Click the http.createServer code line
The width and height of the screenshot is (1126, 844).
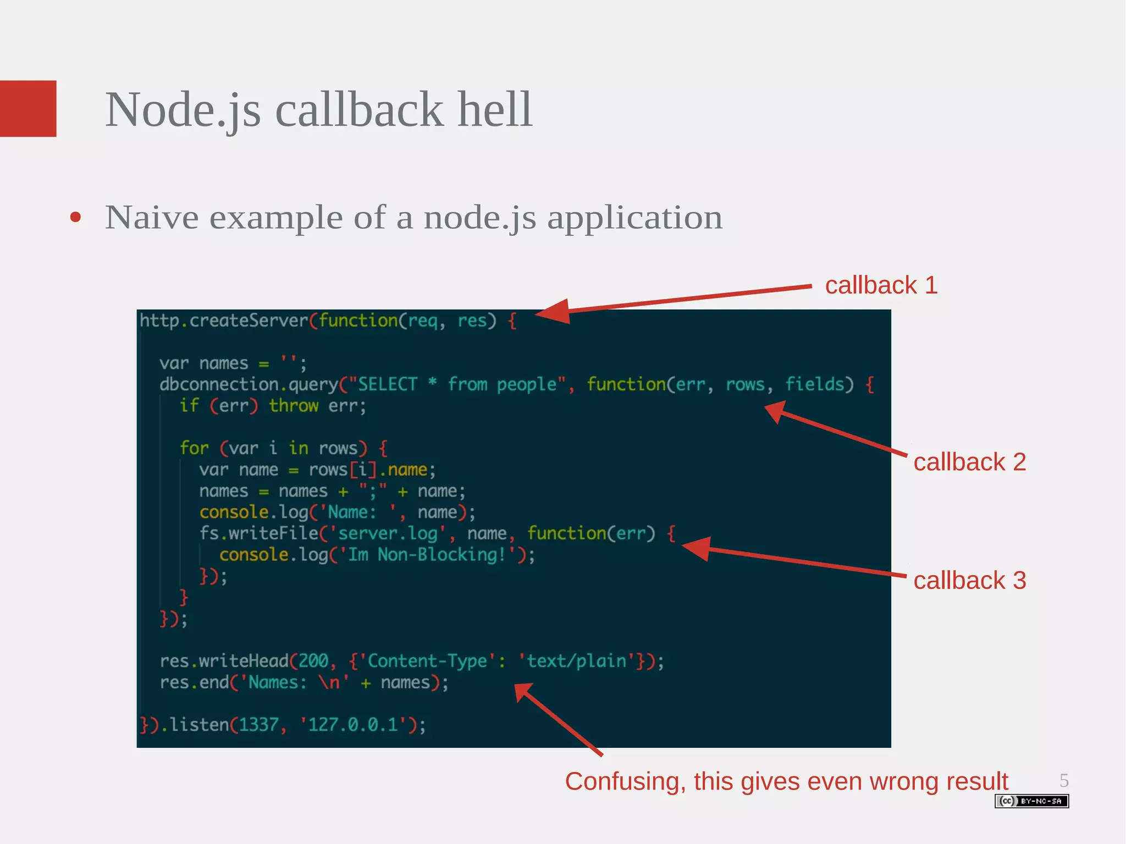(x=328, y=321)
